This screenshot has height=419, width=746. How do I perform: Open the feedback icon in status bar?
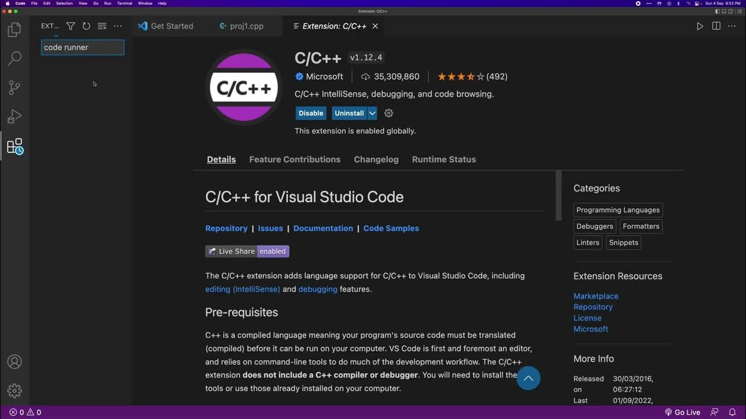pos(715,413)
